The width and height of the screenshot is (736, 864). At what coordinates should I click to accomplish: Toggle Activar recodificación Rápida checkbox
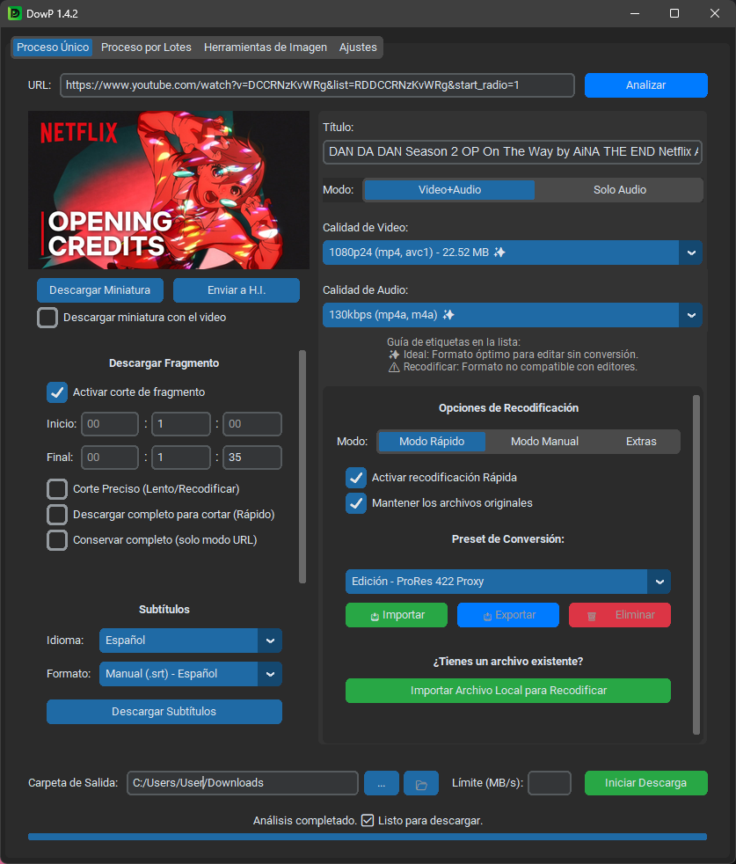coord(356,478)
